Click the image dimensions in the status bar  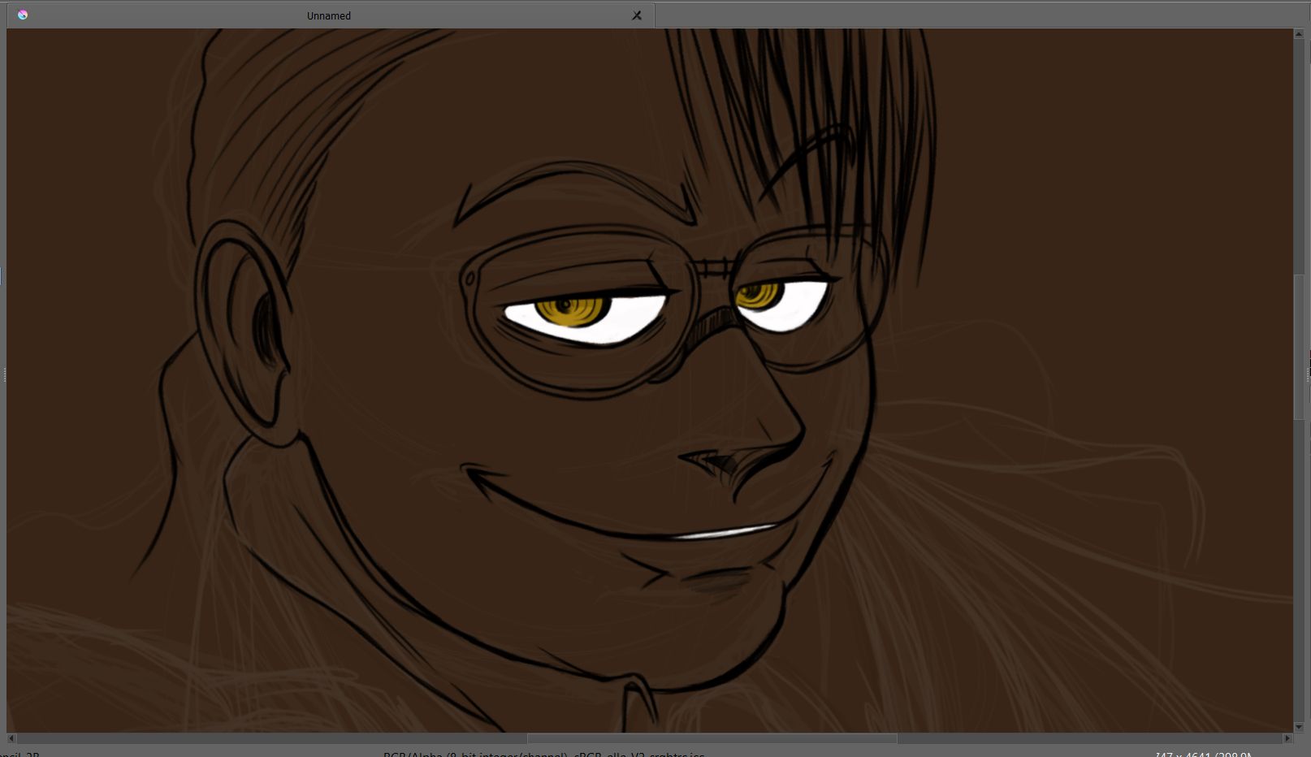click(1202, 755)
